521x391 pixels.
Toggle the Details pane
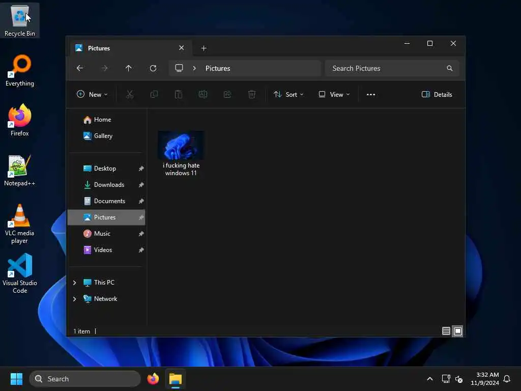click(437, 94)
